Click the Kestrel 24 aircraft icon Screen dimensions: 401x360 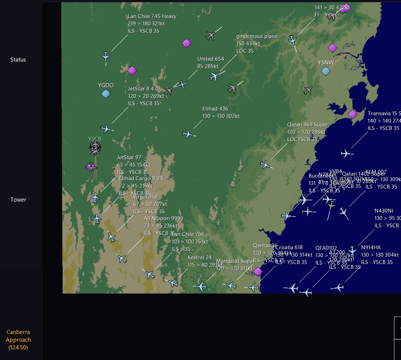coord(173,283)
